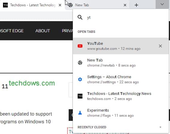Image resolution: width=170 pixels, height=134 pixels.
Task: Open a new tab with plus button
Action: pyautogui.click(x=136, y=5)
